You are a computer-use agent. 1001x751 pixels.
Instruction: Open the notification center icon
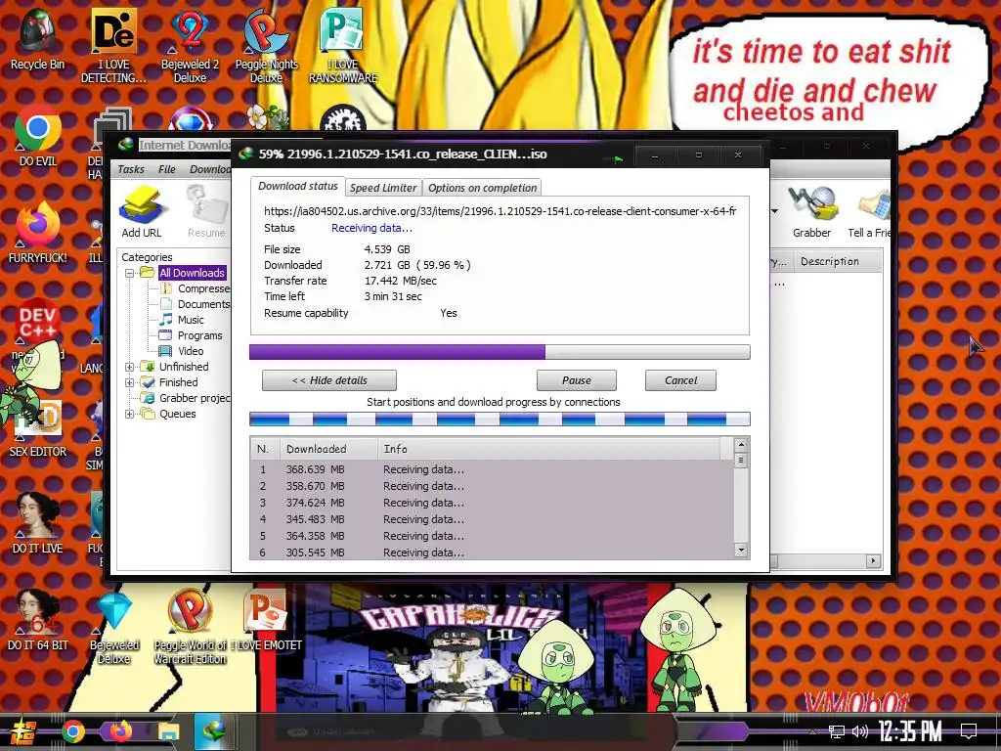tap(969, 731)
